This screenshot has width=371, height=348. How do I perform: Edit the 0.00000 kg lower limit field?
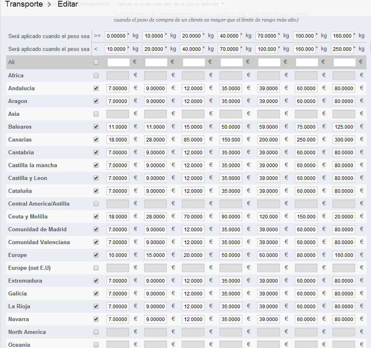(116, 36)
